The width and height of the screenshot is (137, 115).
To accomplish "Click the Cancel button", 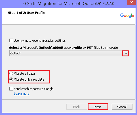I will (x=122, y=107).
